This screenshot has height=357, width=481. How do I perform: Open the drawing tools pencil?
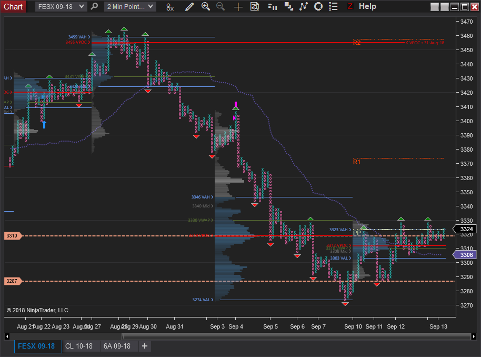[189, 6]
